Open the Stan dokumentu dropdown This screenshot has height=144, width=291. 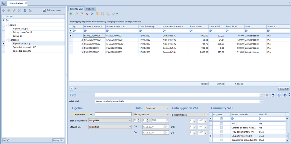click(x=130, y=120)
